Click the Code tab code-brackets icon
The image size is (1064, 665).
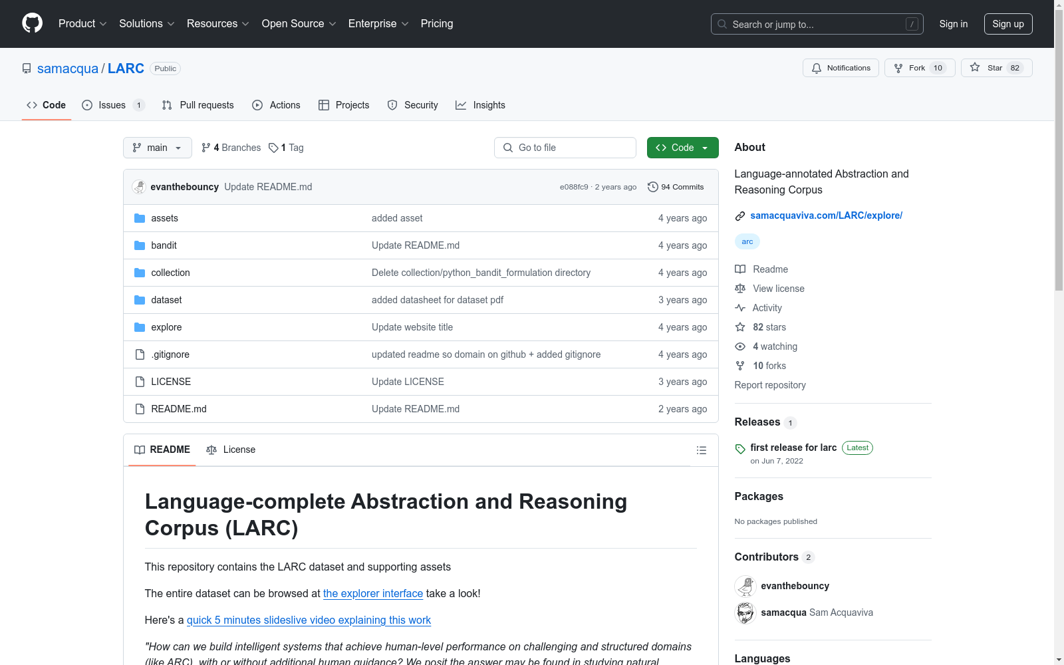click(32, 105)
